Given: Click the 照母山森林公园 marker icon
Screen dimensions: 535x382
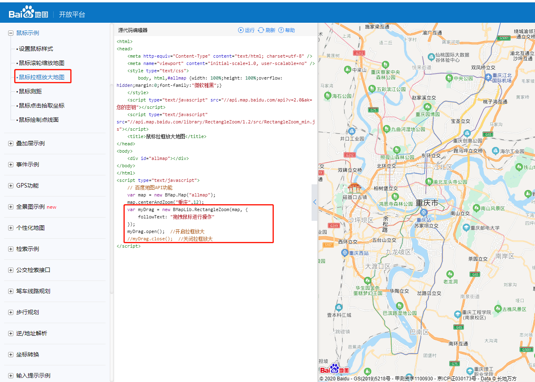Looking at the screenshot, I should point(397,150).
